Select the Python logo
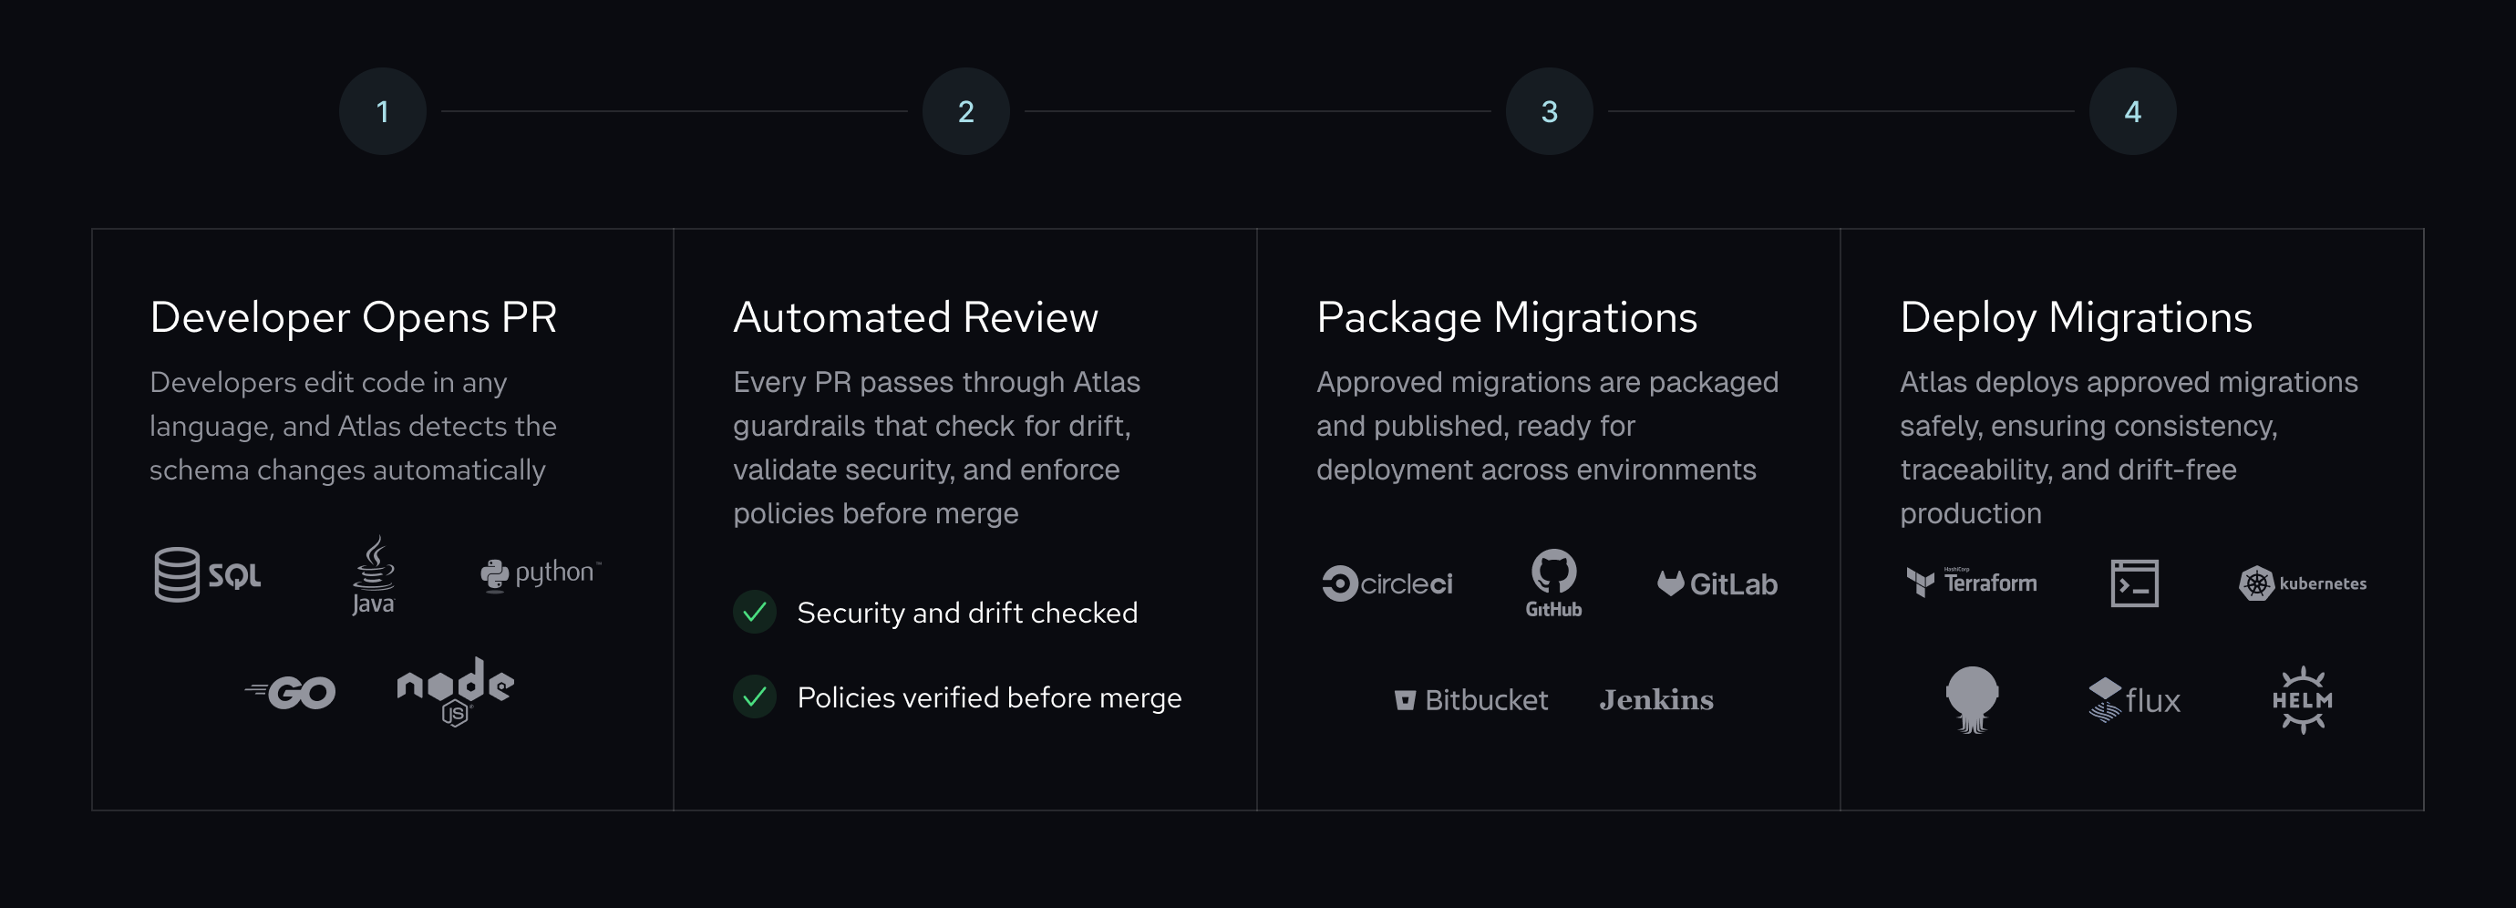Viewport: 2516px width, 908px height. [540, 573]
